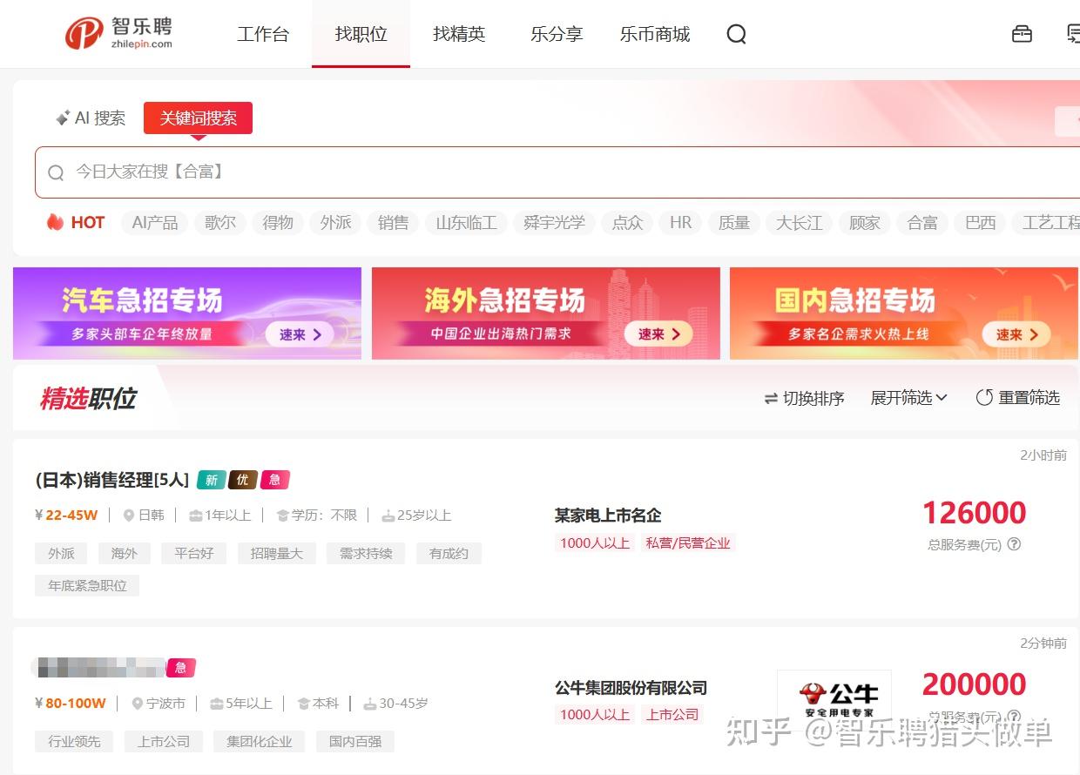Click 速来 on the 海外急招专场 banner
Viewport: 1080px width, 775px height.
coord(658,334)
